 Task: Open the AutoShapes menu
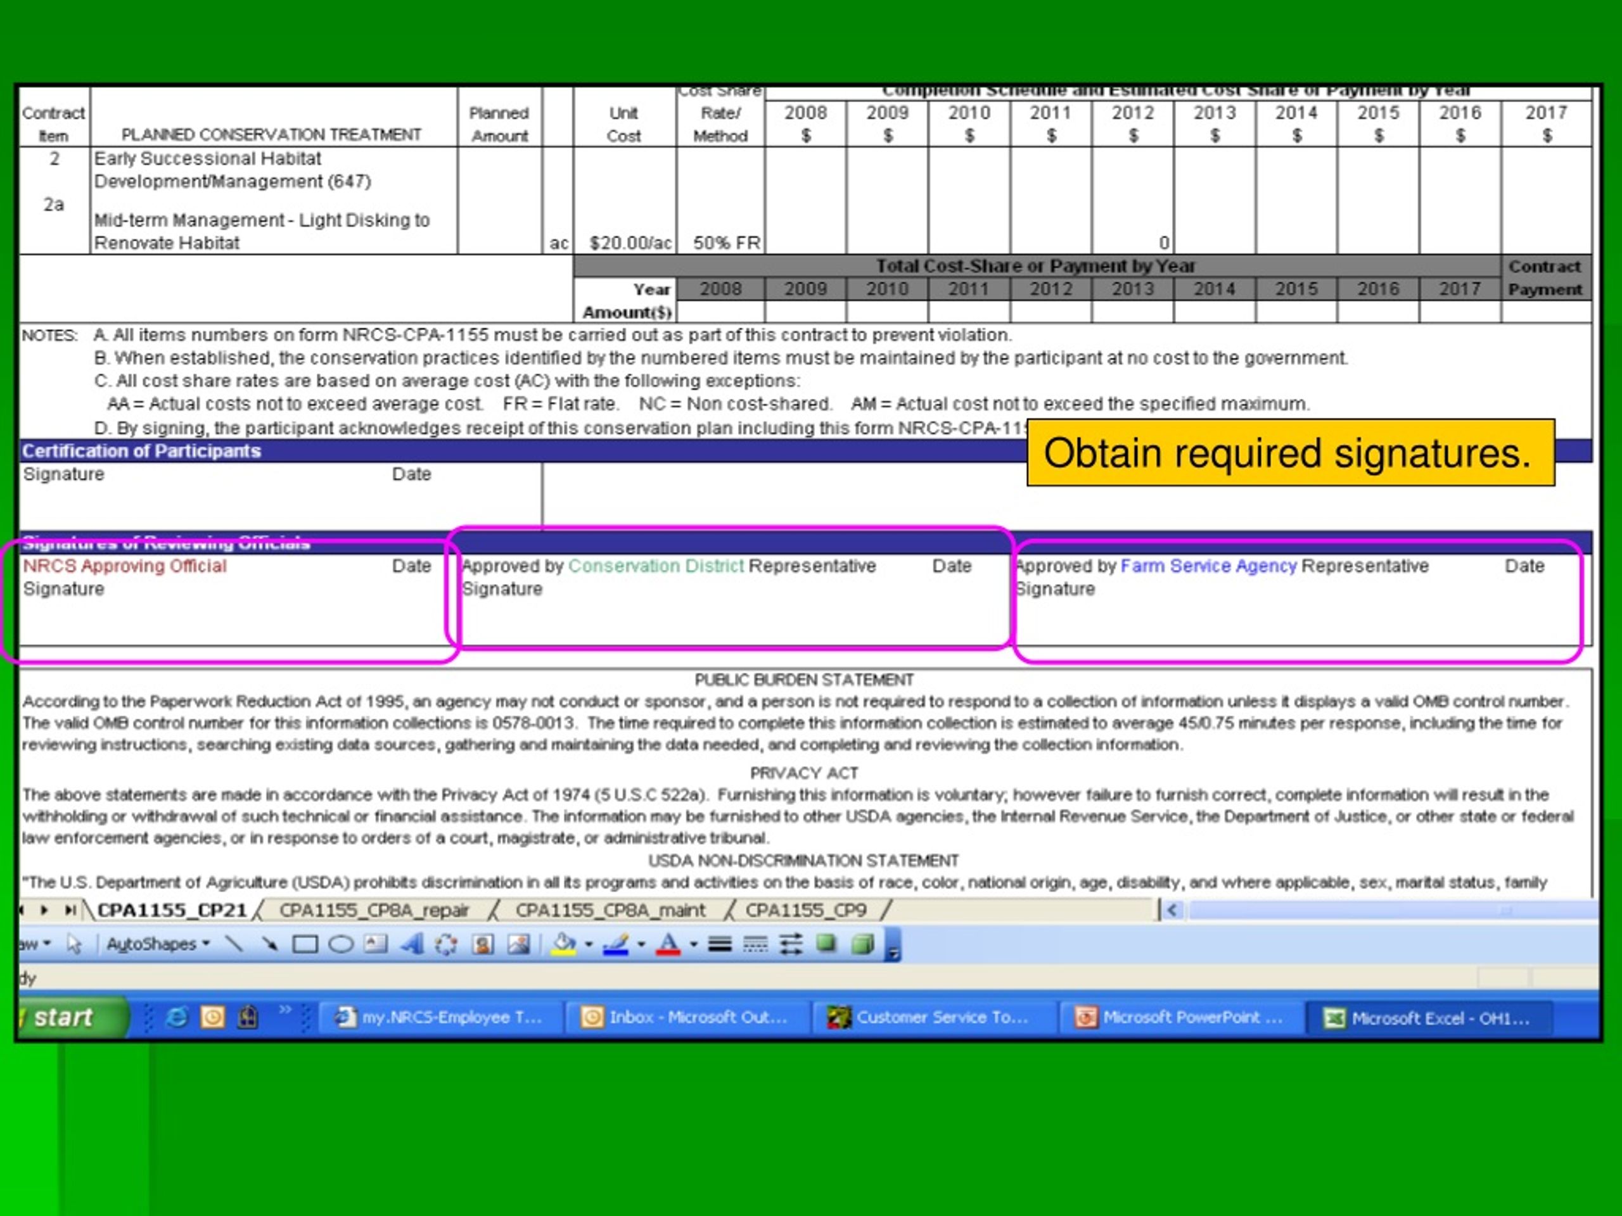tap(158, 944)
